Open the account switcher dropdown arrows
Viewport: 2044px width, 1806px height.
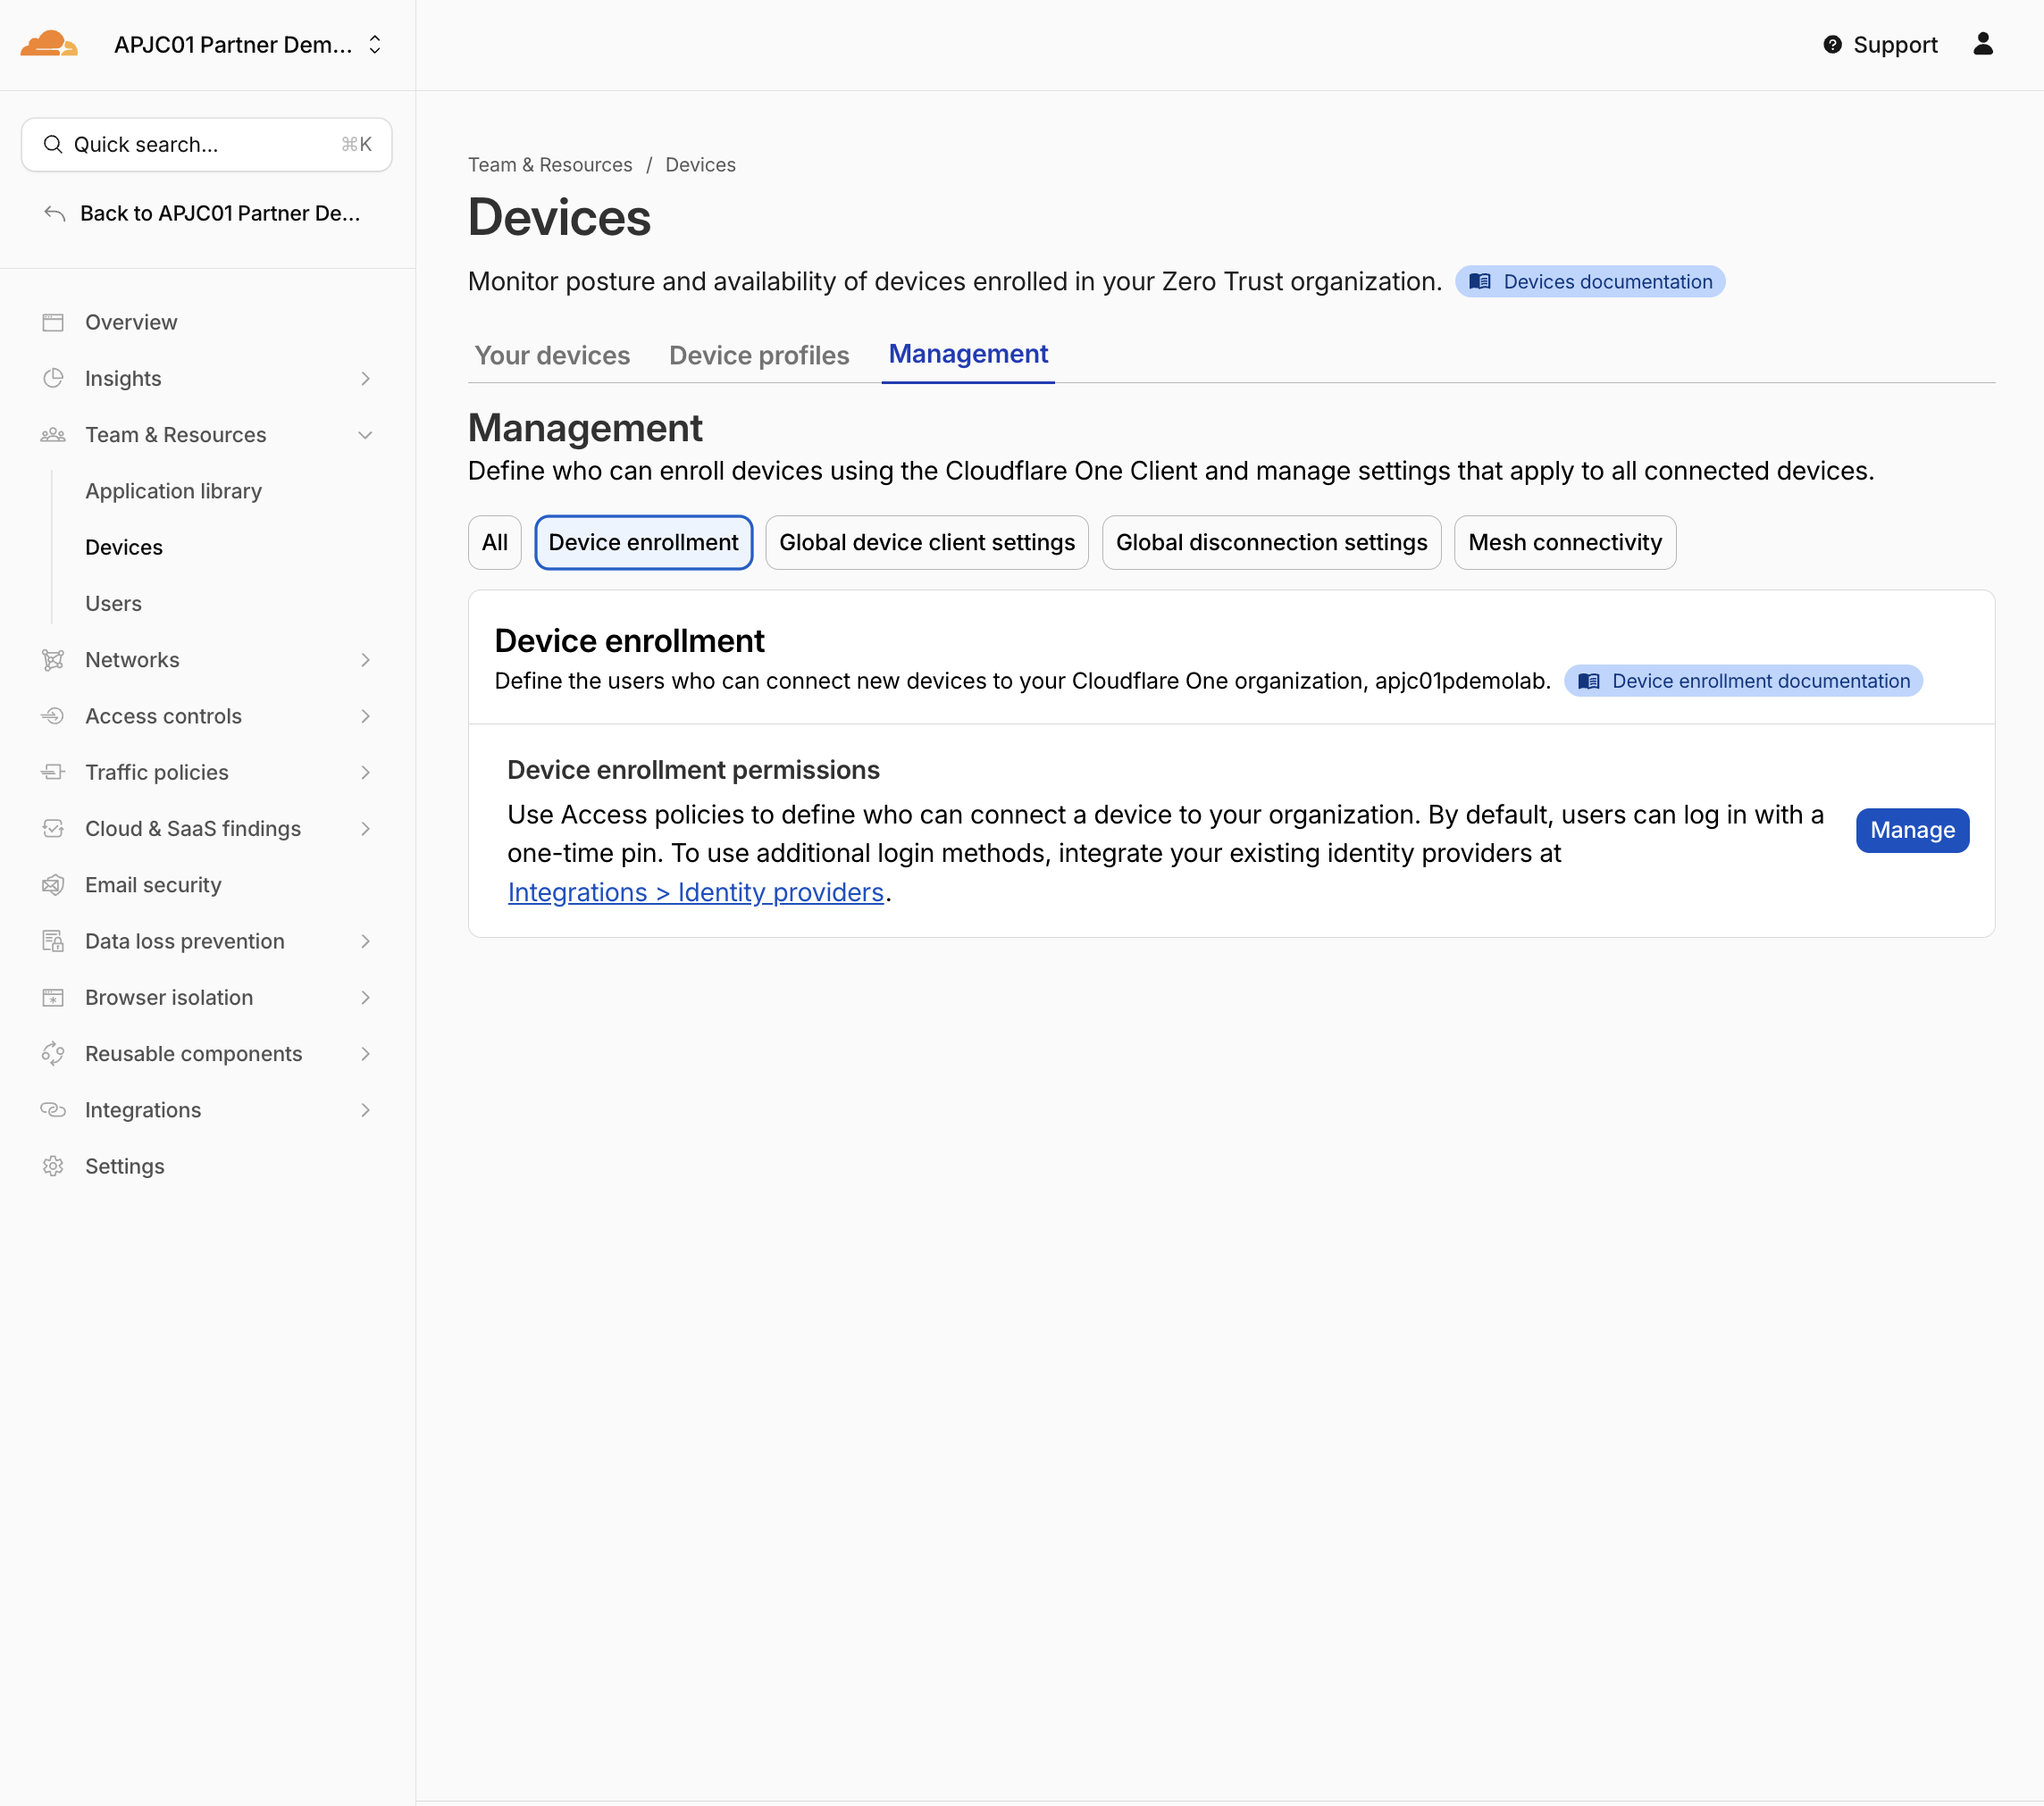(375, 45)
